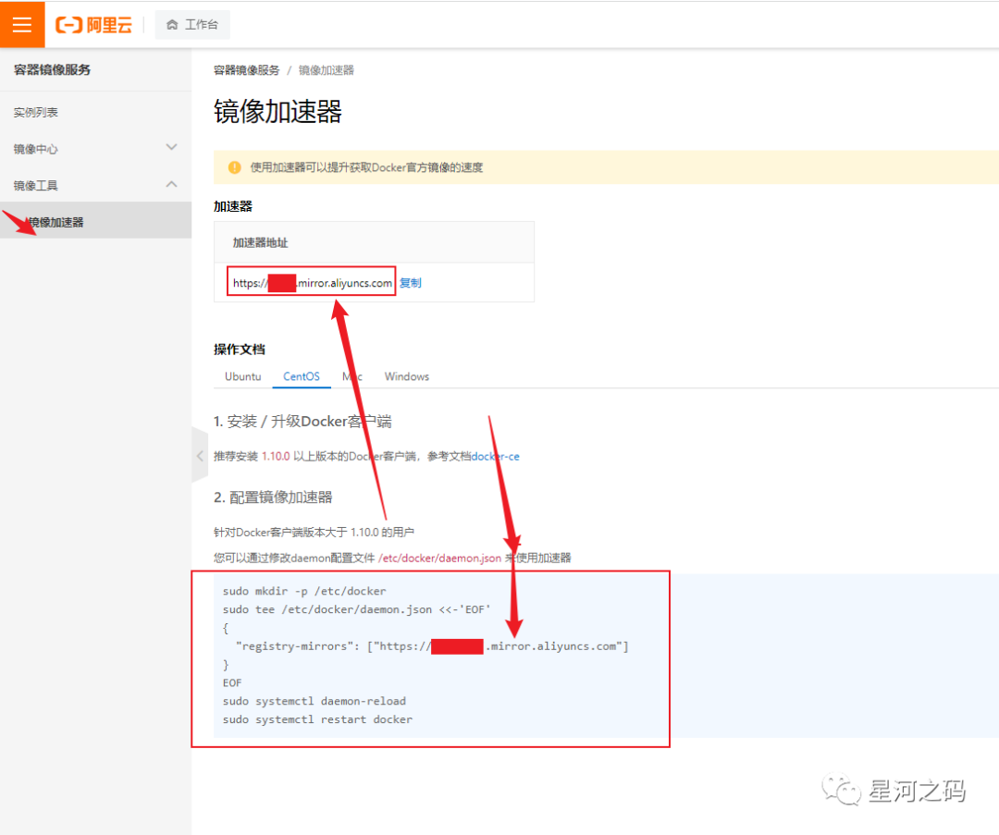This screenshot has height=835, width=999.
Task: Click the Aliyun logo
Action: (x=93, y=25)
